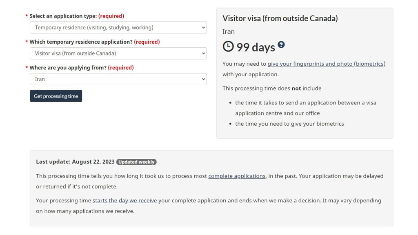Image resolution: width=418 pixels, height=235 pixels.
Task: Click the 'Which temporary residence application?' label
Action: click(81, 42)
